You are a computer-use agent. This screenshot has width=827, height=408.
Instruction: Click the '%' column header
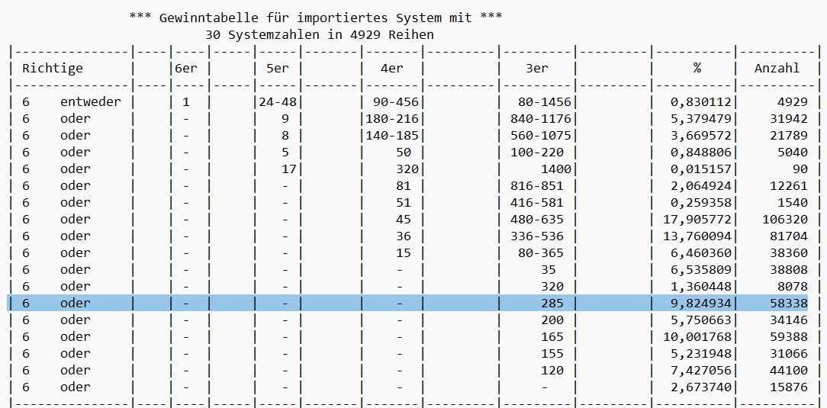pos(697,68)
